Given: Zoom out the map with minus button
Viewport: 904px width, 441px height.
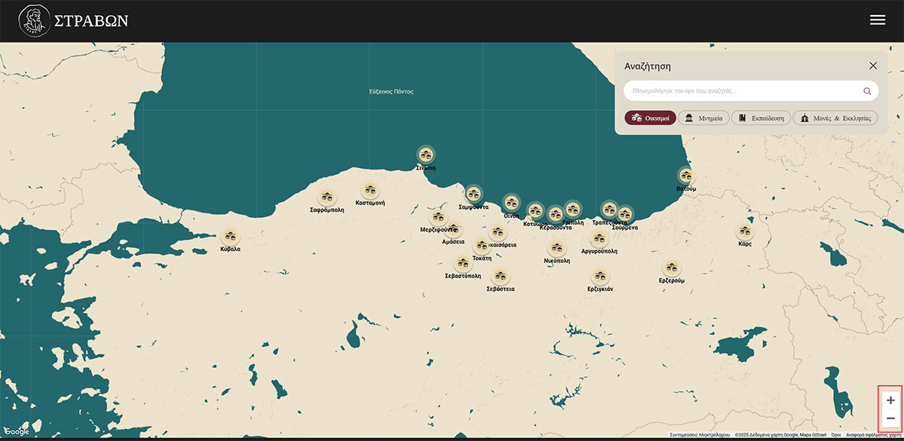Looking at the screenshot, I should coord(890,419).
